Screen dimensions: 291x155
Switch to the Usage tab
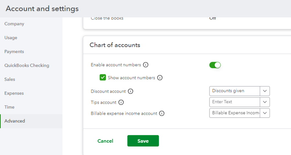[x=11, y=38]
